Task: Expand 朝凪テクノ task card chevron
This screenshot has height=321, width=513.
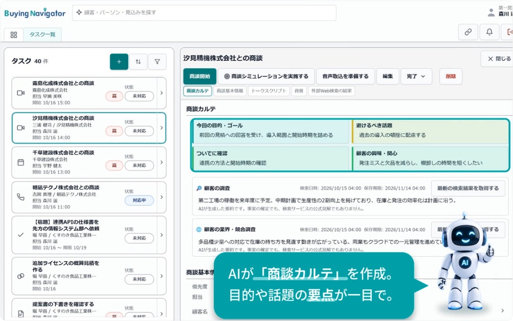Action: [x=162, y=197]
